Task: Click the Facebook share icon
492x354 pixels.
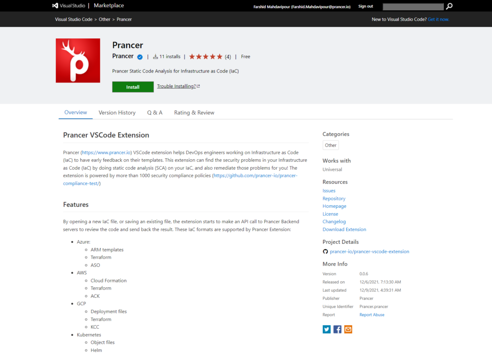Action: [x=337, y=329]
